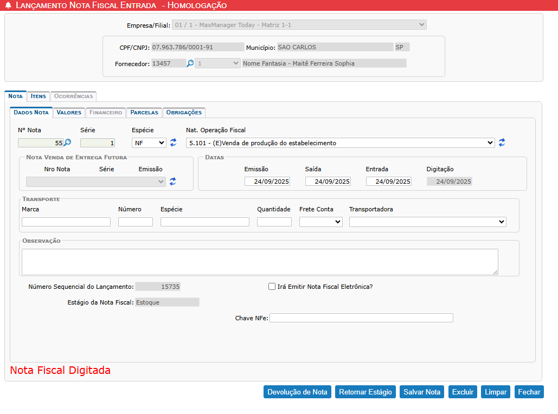This screenshot has height=414, width=558.
Task: Click the Devolução de Nota button
Action: click(x=297, y=392)
